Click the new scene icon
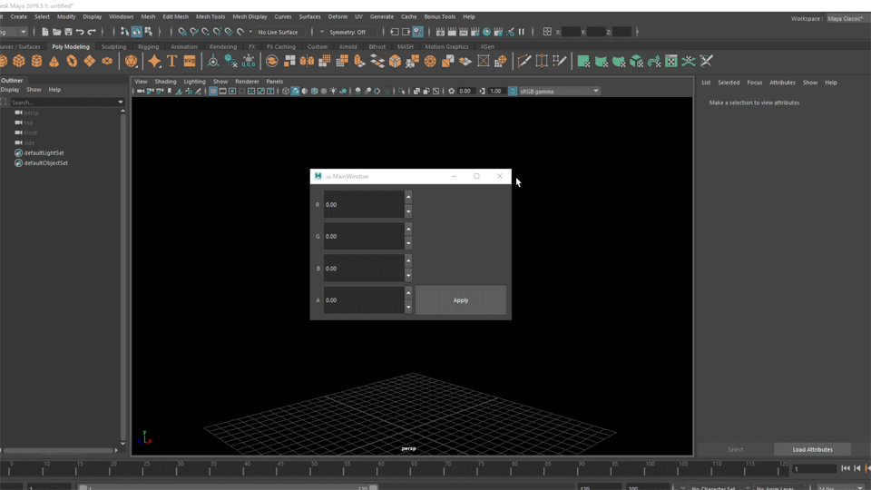Screen dimensions: 871x490 (x=44, y=32)
